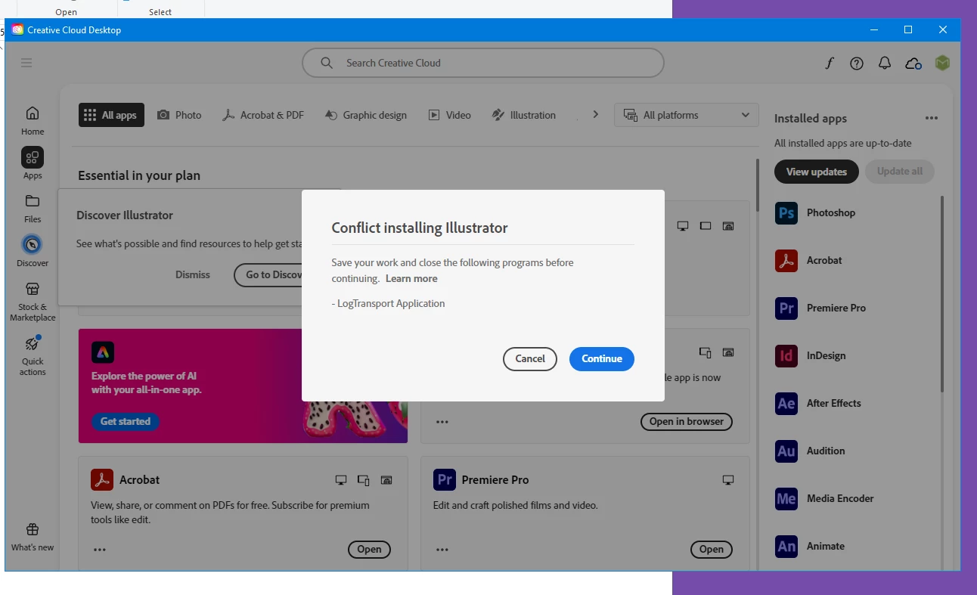Click the Search Creative Cloud field
The width and height of the screenshot is (977, 595).
483,63
